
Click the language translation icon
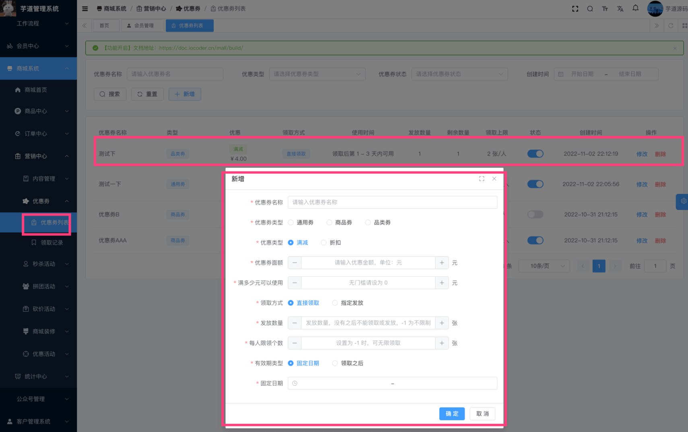620,9
